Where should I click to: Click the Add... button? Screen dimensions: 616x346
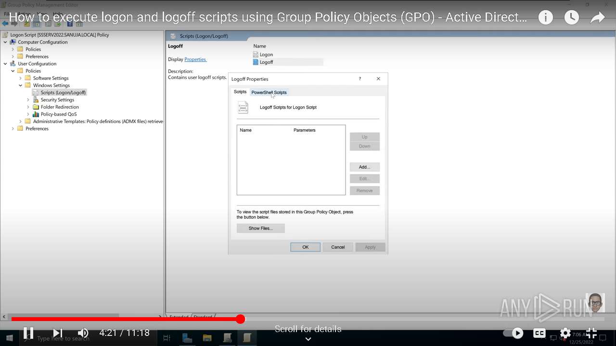pyautogui.click(x=365, y=167)
